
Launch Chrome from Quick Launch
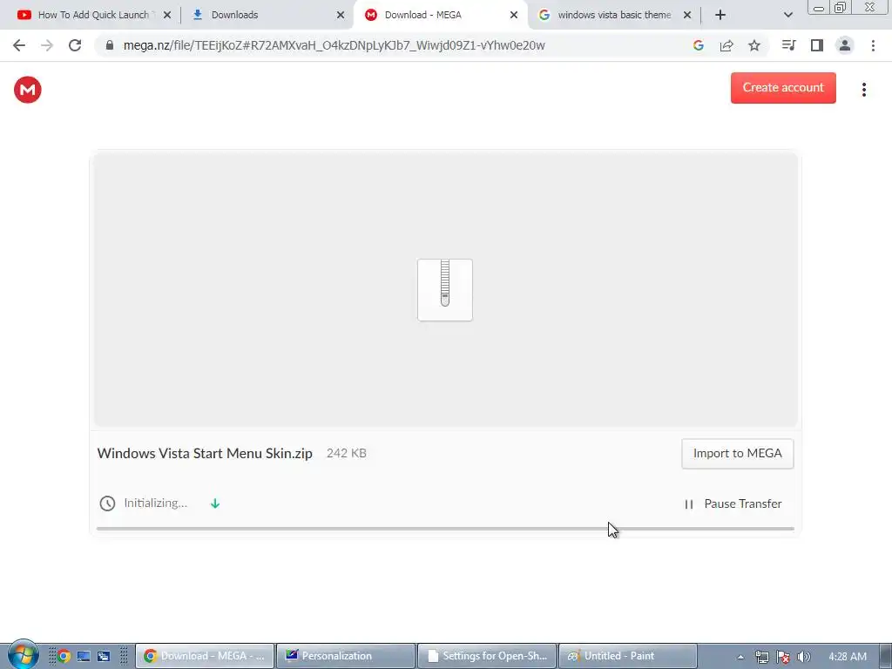click(64, 656)
